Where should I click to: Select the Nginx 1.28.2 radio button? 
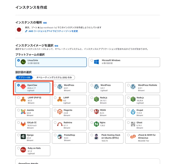click(x=92, y=123)
